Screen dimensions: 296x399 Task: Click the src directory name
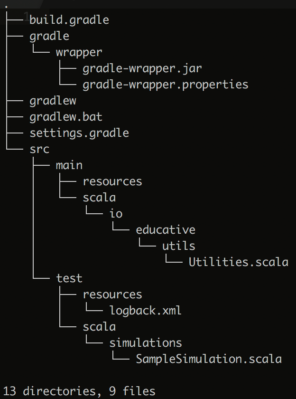[x=39, y=149]
